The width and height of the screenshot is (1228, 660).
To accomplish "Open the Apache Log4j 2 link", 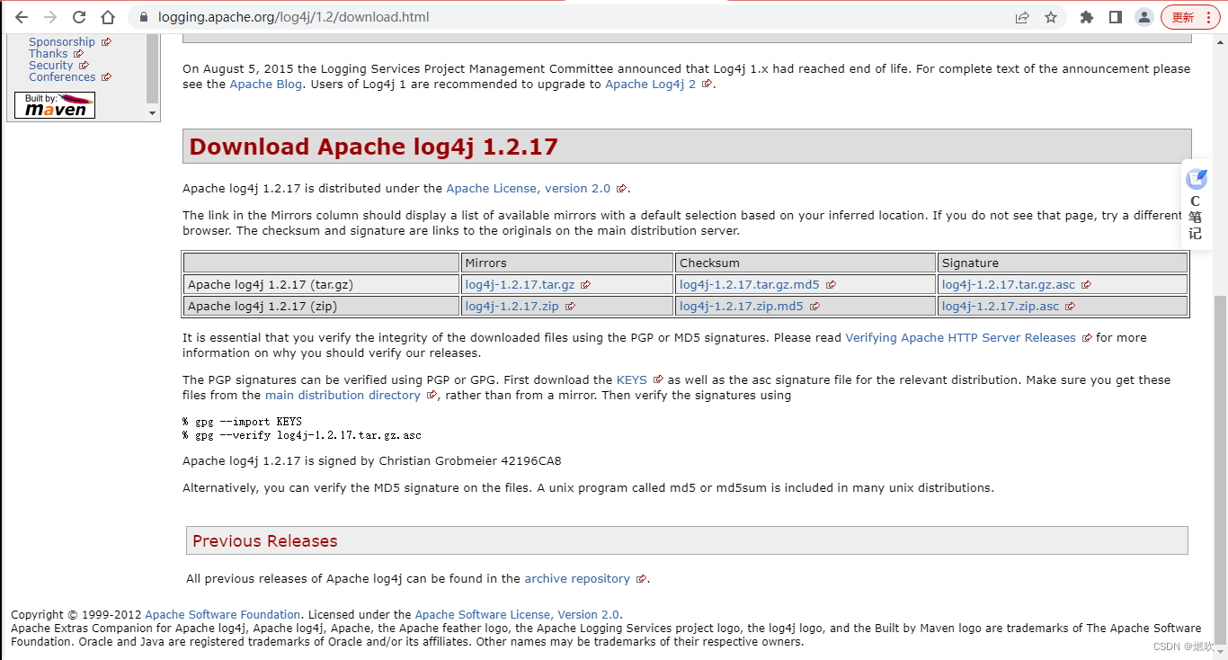I will (x=649, y=84).
